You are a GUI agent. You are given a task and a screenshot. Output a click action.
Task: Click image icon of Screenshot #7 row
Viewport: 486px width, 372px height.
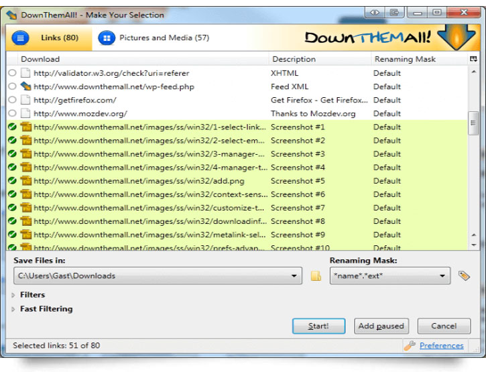[26, 208]
